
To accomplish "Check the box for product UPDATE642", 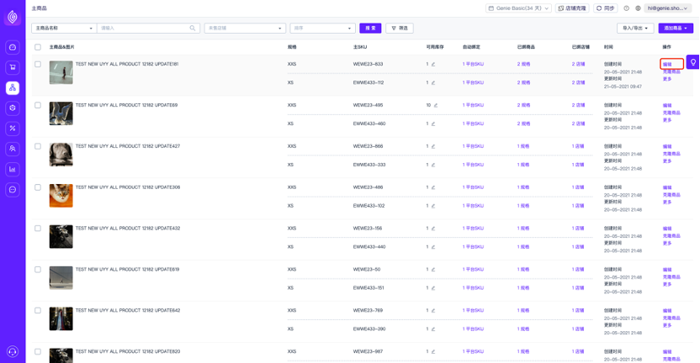I will click(x=38, y=310).
